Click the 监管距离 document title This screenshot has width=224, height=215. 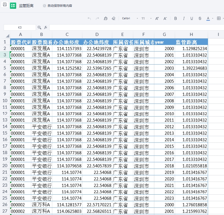26,6
